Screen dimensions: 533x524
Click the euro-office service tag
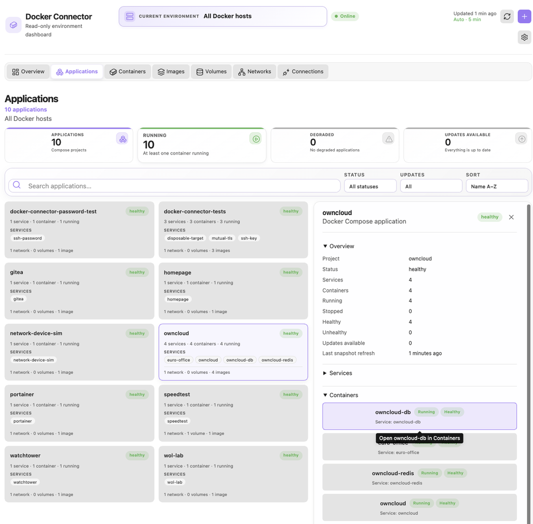pyautogui.click(x=179, y=360)
